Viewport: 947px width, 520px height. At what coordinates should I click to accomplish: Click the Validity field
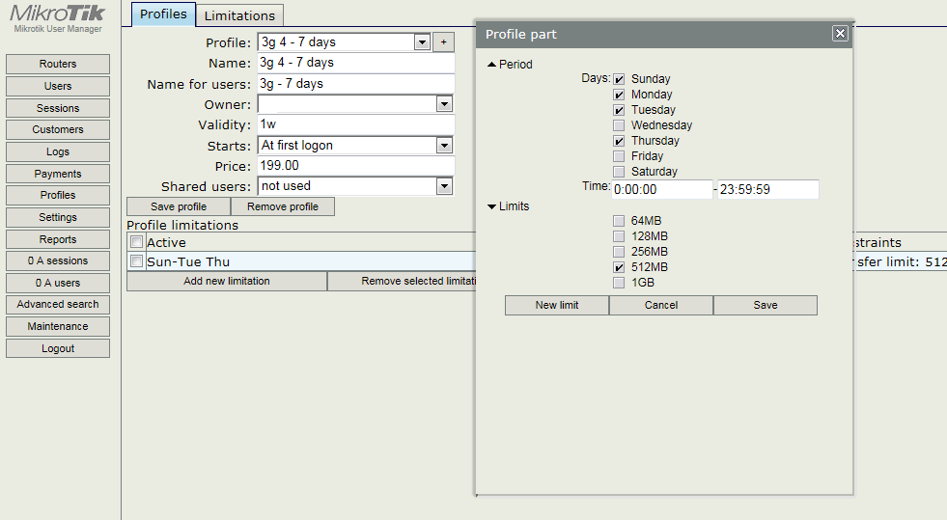(x=356, y=124)
